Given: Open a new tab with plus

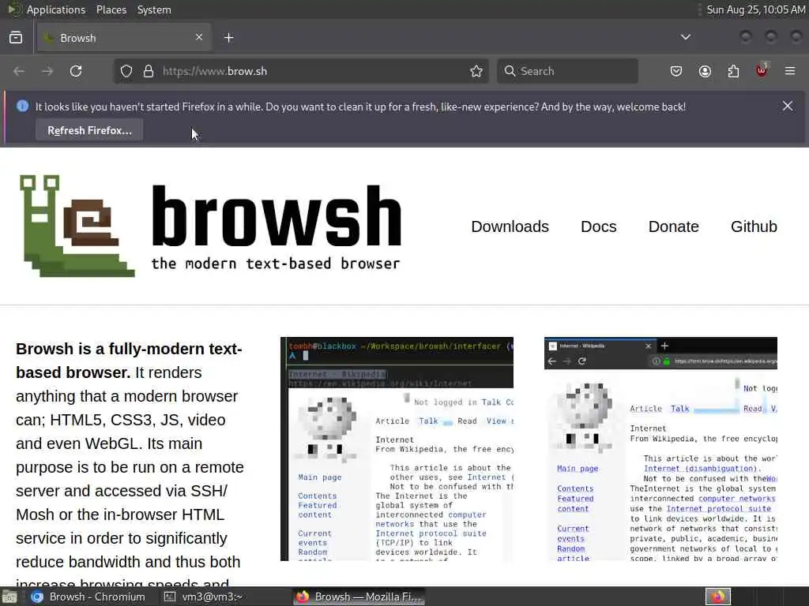Looking at the screenshot, I should click(x=228, y=38).
